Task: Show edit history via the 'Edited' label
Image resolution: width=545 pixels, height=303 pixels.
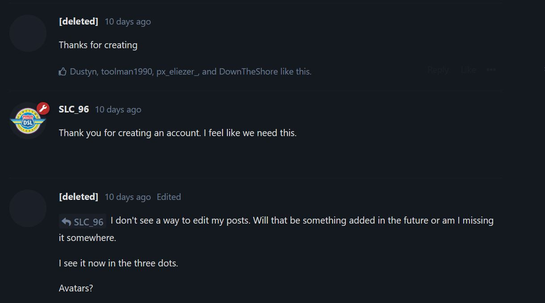Action: [x=169, y=197]
